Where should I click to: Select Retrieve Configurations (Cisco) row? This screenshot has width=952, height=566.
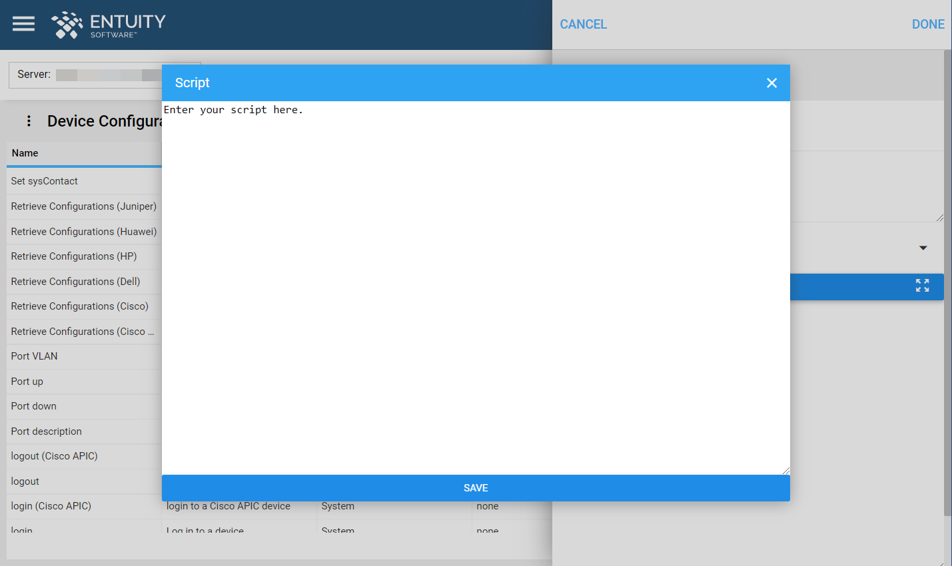tap(84, 306)
